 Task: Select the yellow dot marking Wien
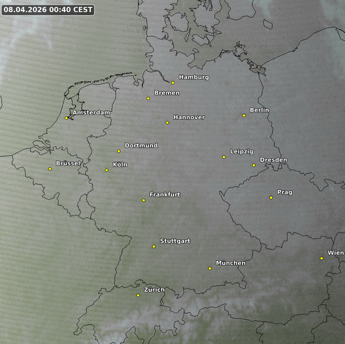322,258
